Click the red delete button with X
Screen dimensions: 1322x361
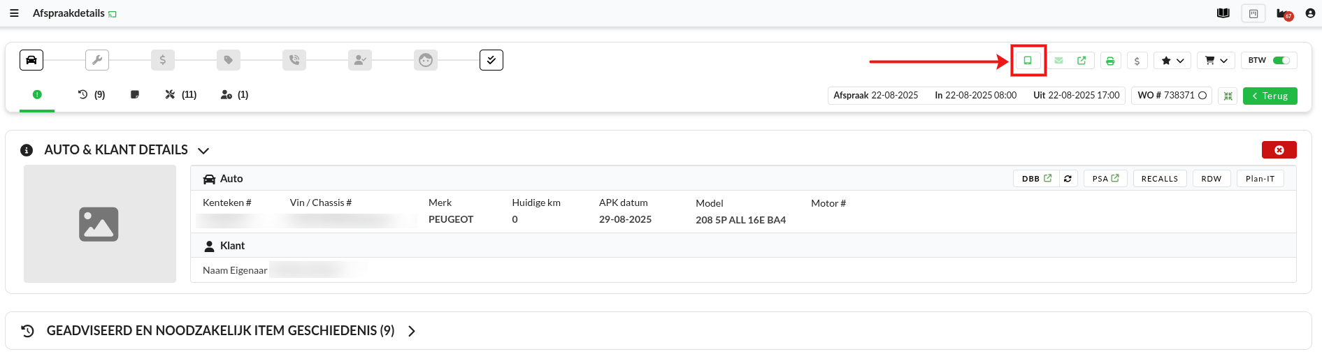[x=1279, y=150]
